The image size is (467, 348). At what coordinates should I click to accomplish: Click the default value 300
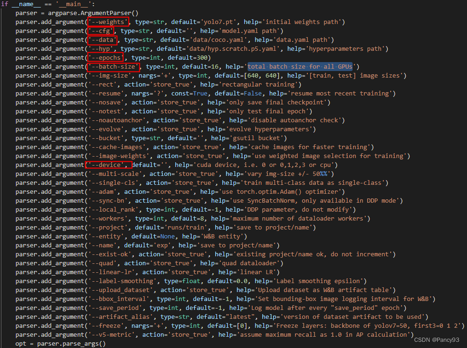tap(201, 58)
